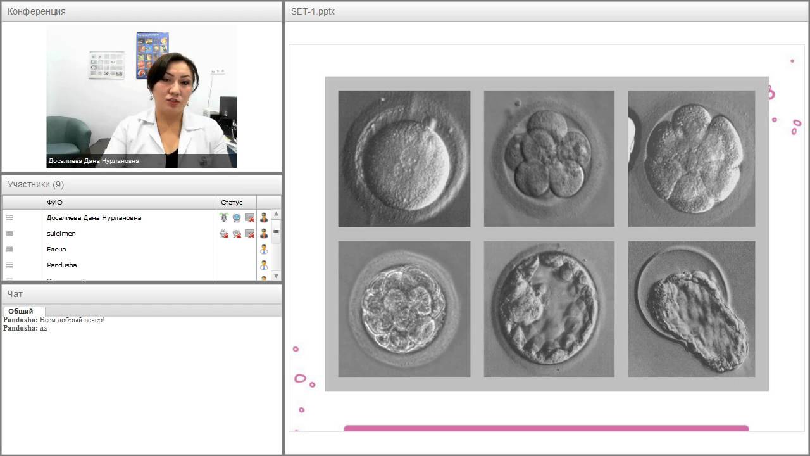Select participant name Досалиева Дана Нурлановна in list
The width and height of the screenshot is (810, 456).
tap(94, 217)
